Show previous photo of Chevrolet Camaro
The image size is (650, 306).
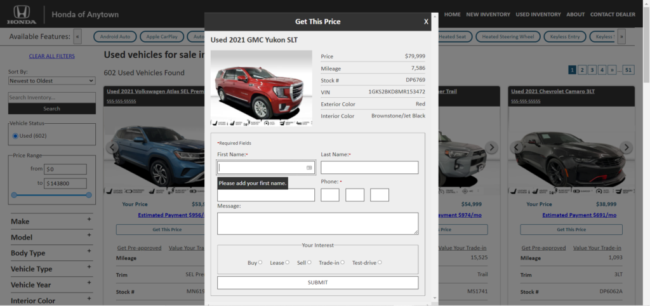pos(517,147)
